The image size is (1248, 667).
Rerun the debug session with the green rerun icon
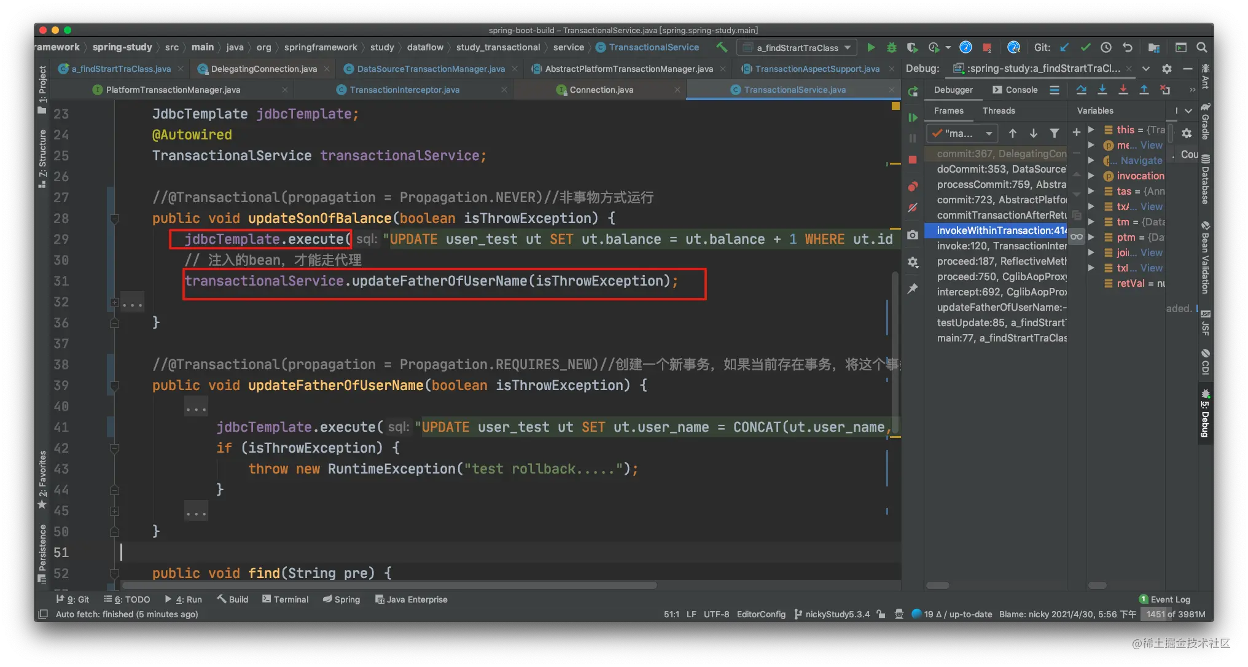click(x=913, y=92)
